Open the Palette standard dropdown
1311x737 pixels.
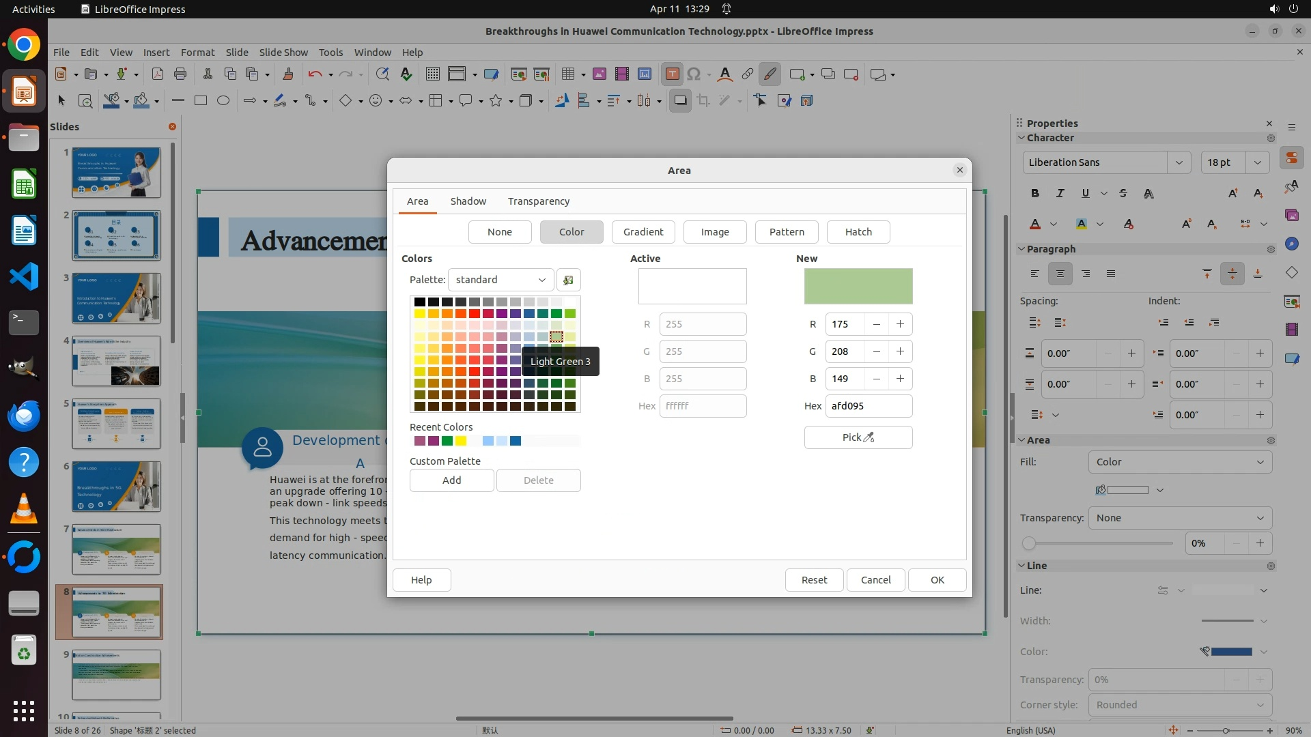pyautogui.click(x=501, y=280)
